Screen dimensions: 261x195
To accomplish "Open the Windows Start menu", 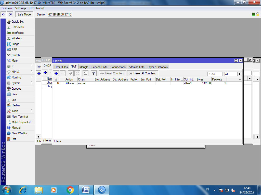I will click(x=7, y=190).
